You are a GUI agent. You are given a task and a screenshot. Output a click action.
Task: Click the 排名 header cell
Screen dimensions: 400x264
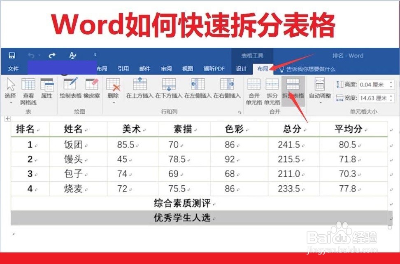coord(30,129)
